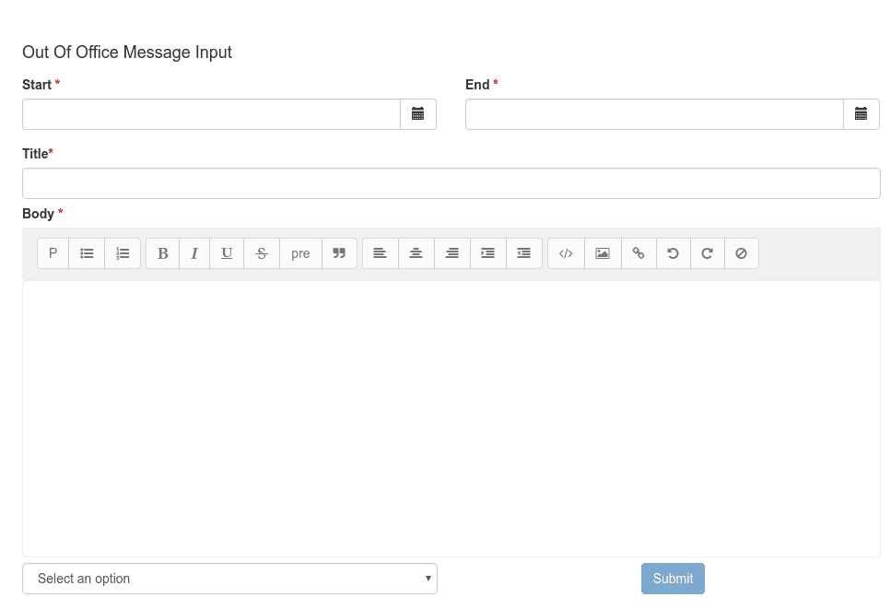Image resolution: width=891 pixels, height=609 pixels.
Task: Open the Select an option dropdown
Action: click(x=229, y=578)
